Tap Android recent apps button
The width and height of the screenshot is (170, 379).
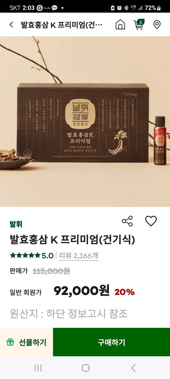pyautogui.click(x=38, y=368)
